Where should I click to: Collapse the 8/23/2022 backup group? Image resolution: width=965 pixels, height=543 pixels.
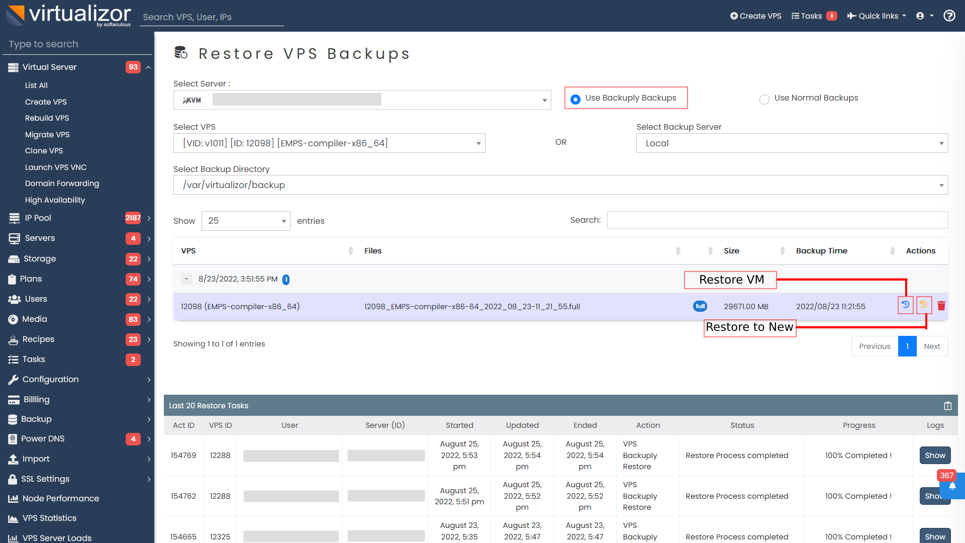(186, 279)
